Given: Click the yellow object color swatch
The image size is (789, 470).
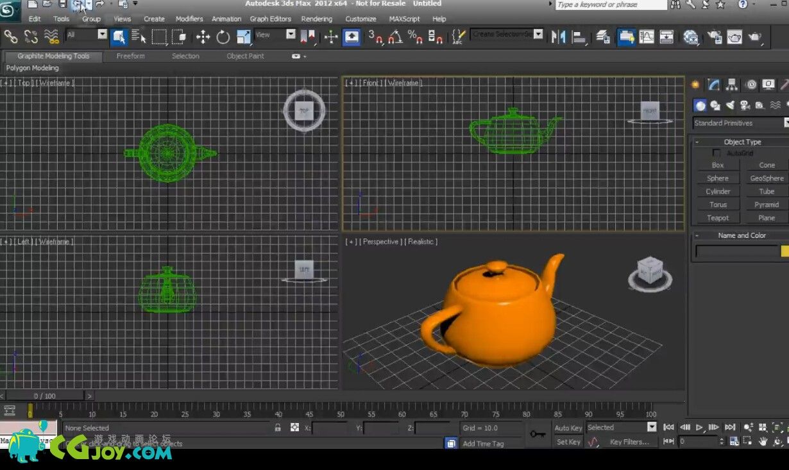Looking at the screenshot, I should pos(785,252).
